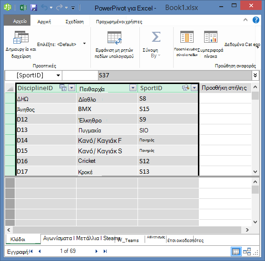This screenshot has height=261, width=265.
Task: Customize Quick Access Toolbar dropdown
Action: tap(73, 8)
